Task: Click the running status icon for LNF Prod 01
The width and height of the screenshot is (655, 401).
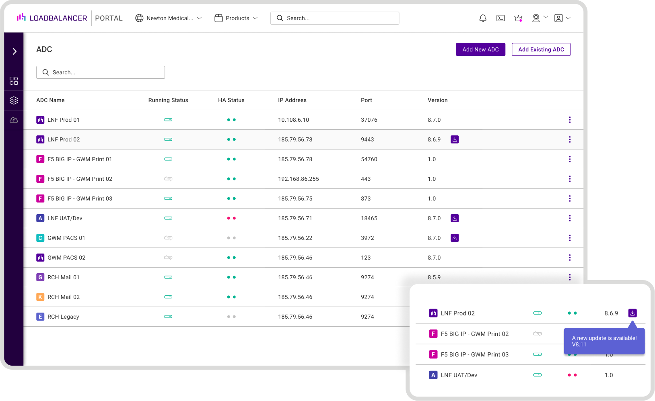Action: pos(168,120)
